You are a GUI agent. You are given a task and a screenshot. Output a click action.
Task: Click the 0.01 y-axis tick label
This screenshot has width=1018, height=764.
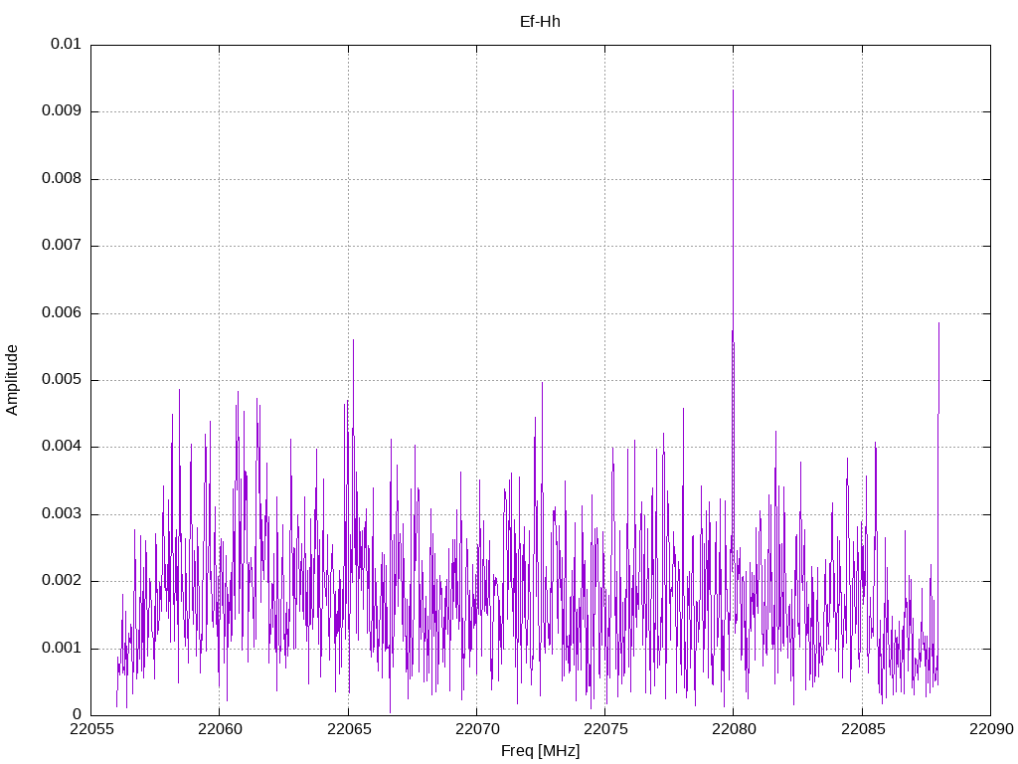coord(65,45)
